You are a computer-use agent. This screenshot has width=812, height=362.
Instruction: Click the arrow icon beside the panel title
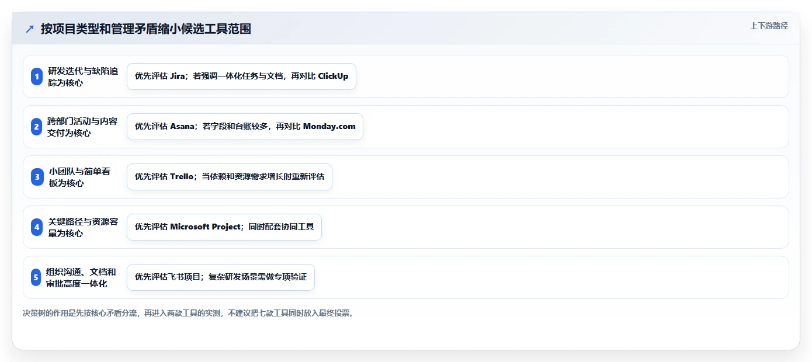click(30, 29)
